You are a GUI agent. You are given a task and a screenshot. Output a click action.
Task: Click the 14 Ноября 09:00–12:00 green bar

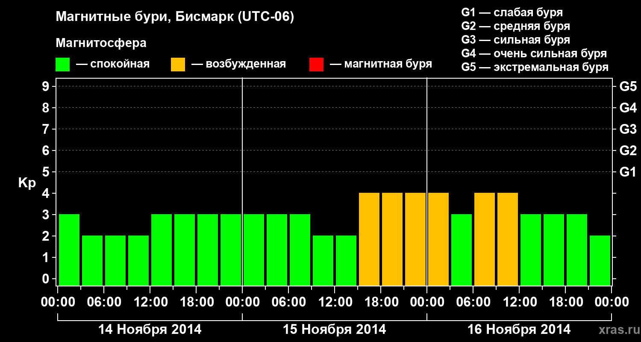tap(138, 260)
